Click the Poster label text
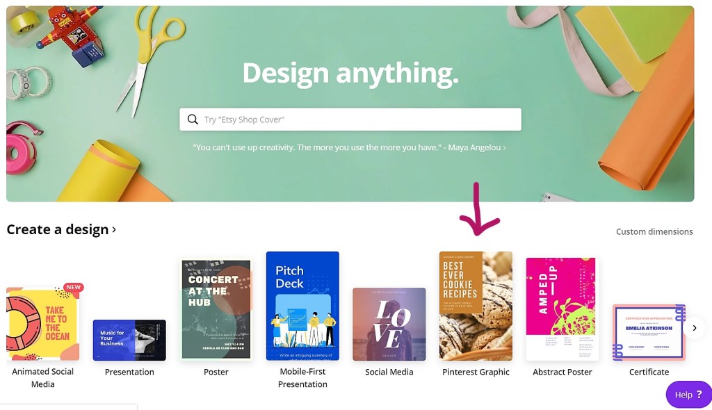Image resolution: width=712 pixels, height=410 pixels. 216,372
